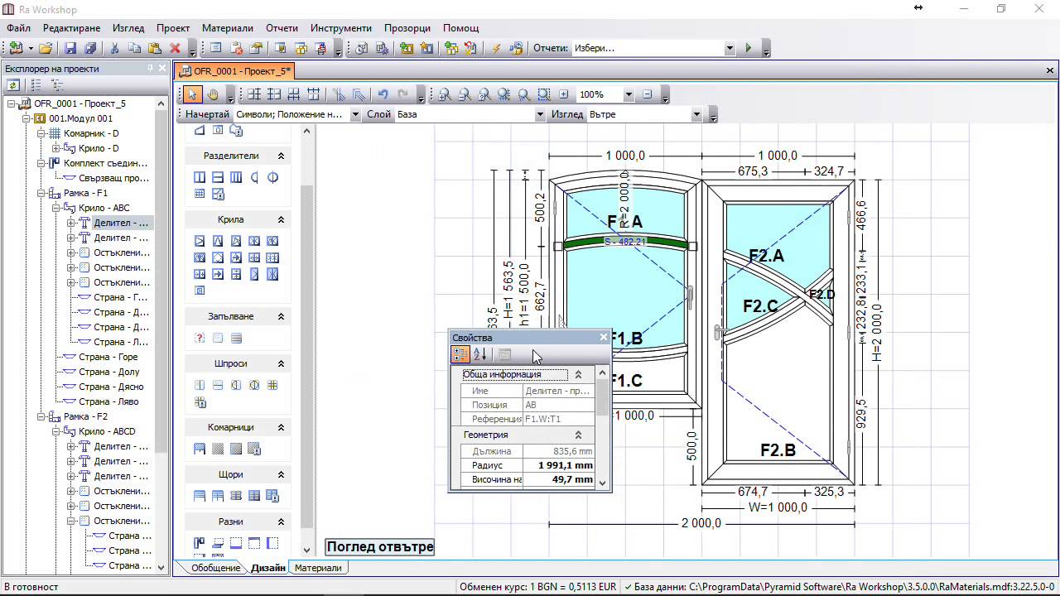1060x596 pixels.
Task: Click the Zoom Out magnifier icon
Action: click(x=465, y=94)
